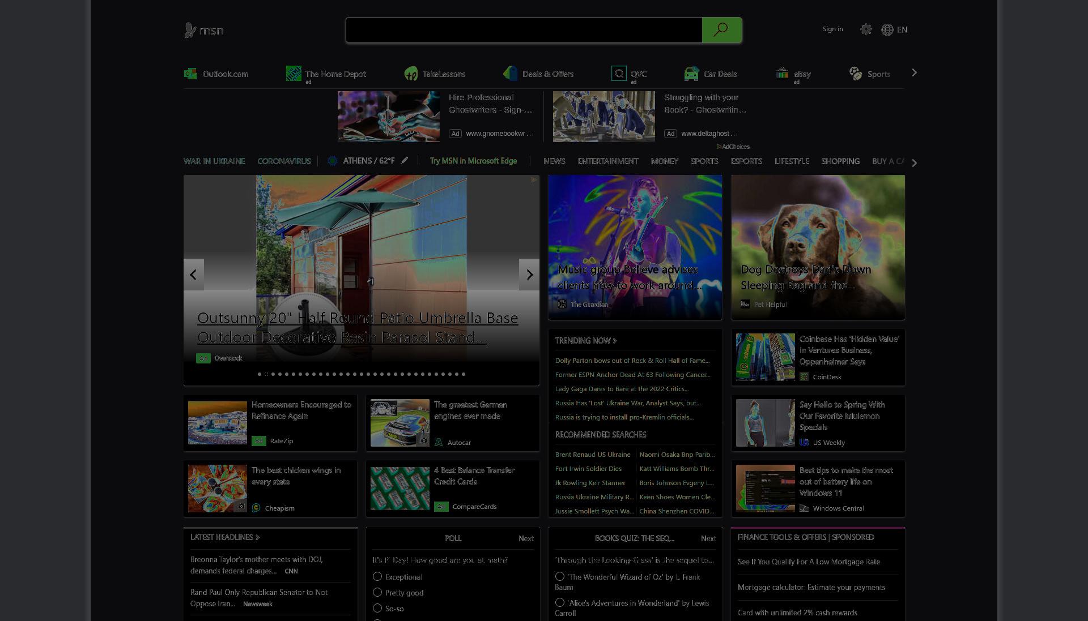Open Naomi Osaka Bnp Parib search

(677, 455)
